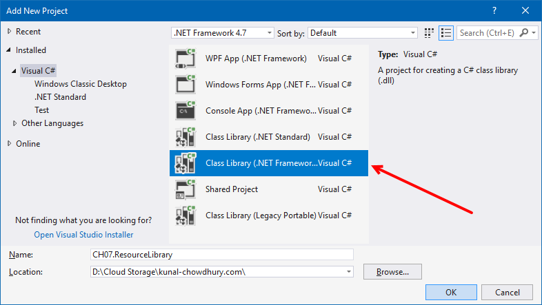This screenshot has height=305, width=542.
Task: Switch to small icons grid view
Action: click(429, 33)
